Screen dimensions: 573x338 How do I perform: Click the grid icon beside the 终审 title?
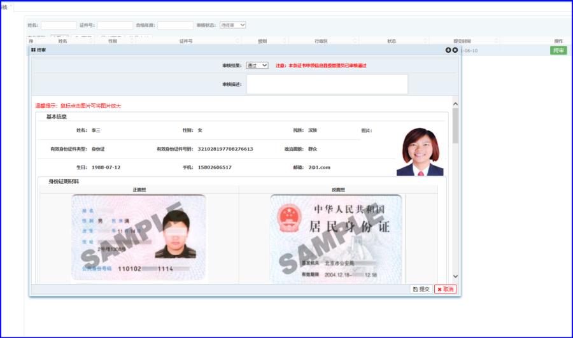(x=33, y=50)
